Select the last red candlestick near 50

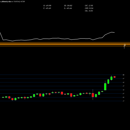pos(115,77)
